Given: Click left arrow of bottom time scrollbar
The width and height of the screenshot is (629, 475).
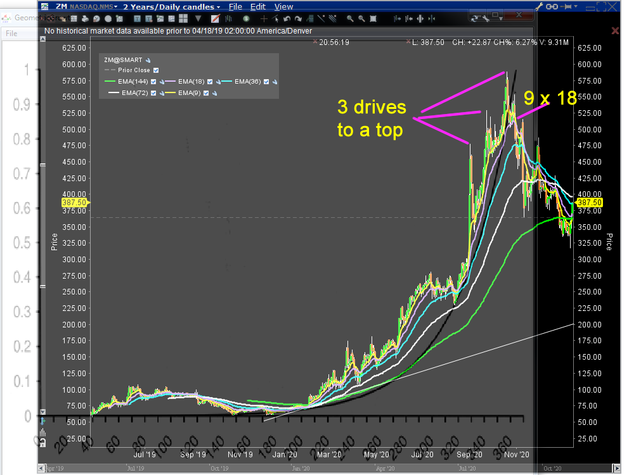Looking at the screenshot, I should 41,468.
